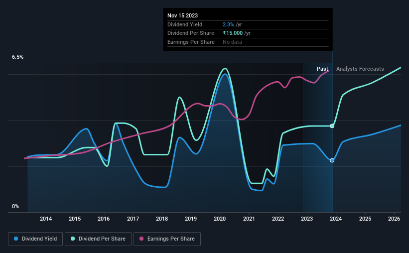Click the Dividend Per Share data point marker
Viewport: 409px width, 253px height.
[332, 126]
